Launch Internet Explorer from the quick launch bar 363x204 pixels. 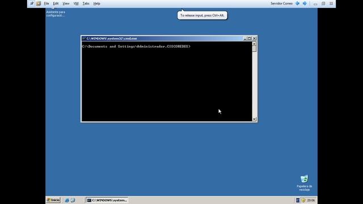point(67,200)
